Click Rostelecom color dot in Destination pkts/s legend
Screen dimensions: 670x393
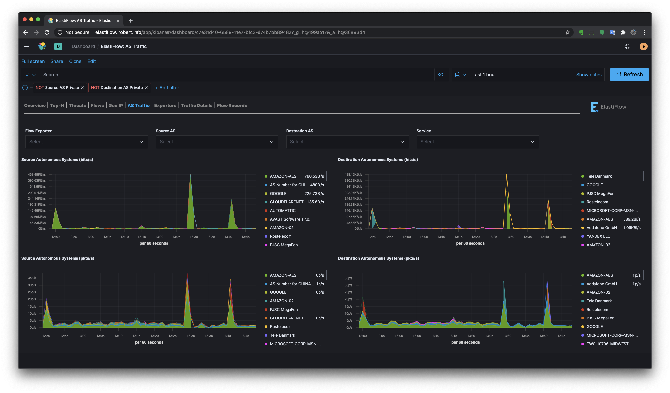coord(583,310)
